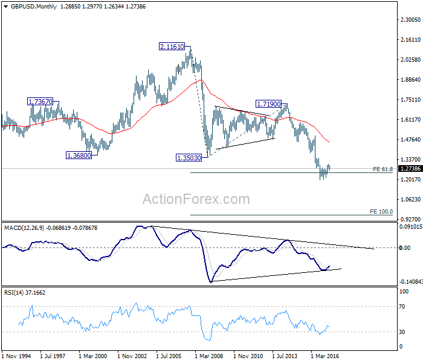This screenshot has height=363, width=423.
Task: Select the 1.35030 price label
Action: (x=189, y=158)
